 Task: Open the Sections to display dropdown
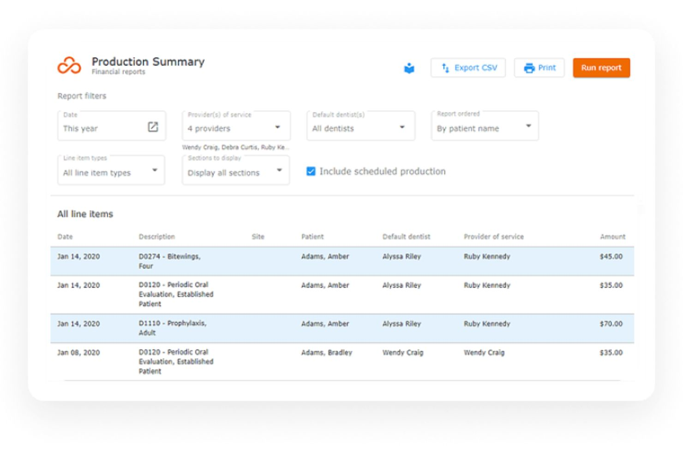pos(236,170)
